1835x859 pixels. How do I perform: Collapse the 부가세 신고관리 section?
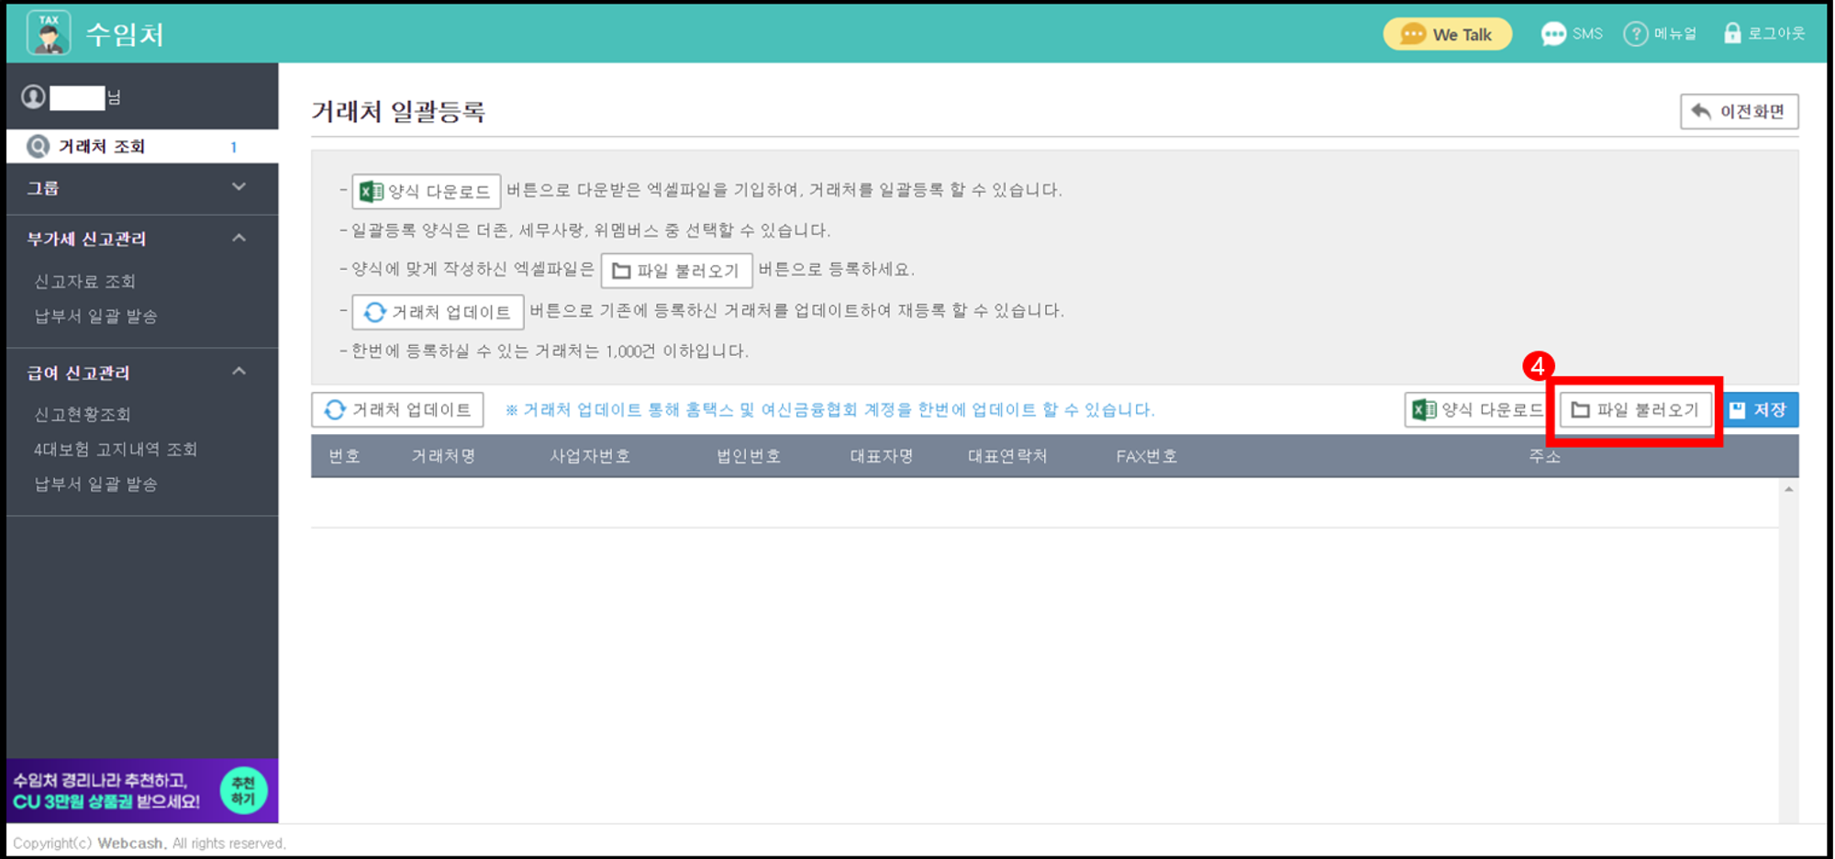pos(239,239)
